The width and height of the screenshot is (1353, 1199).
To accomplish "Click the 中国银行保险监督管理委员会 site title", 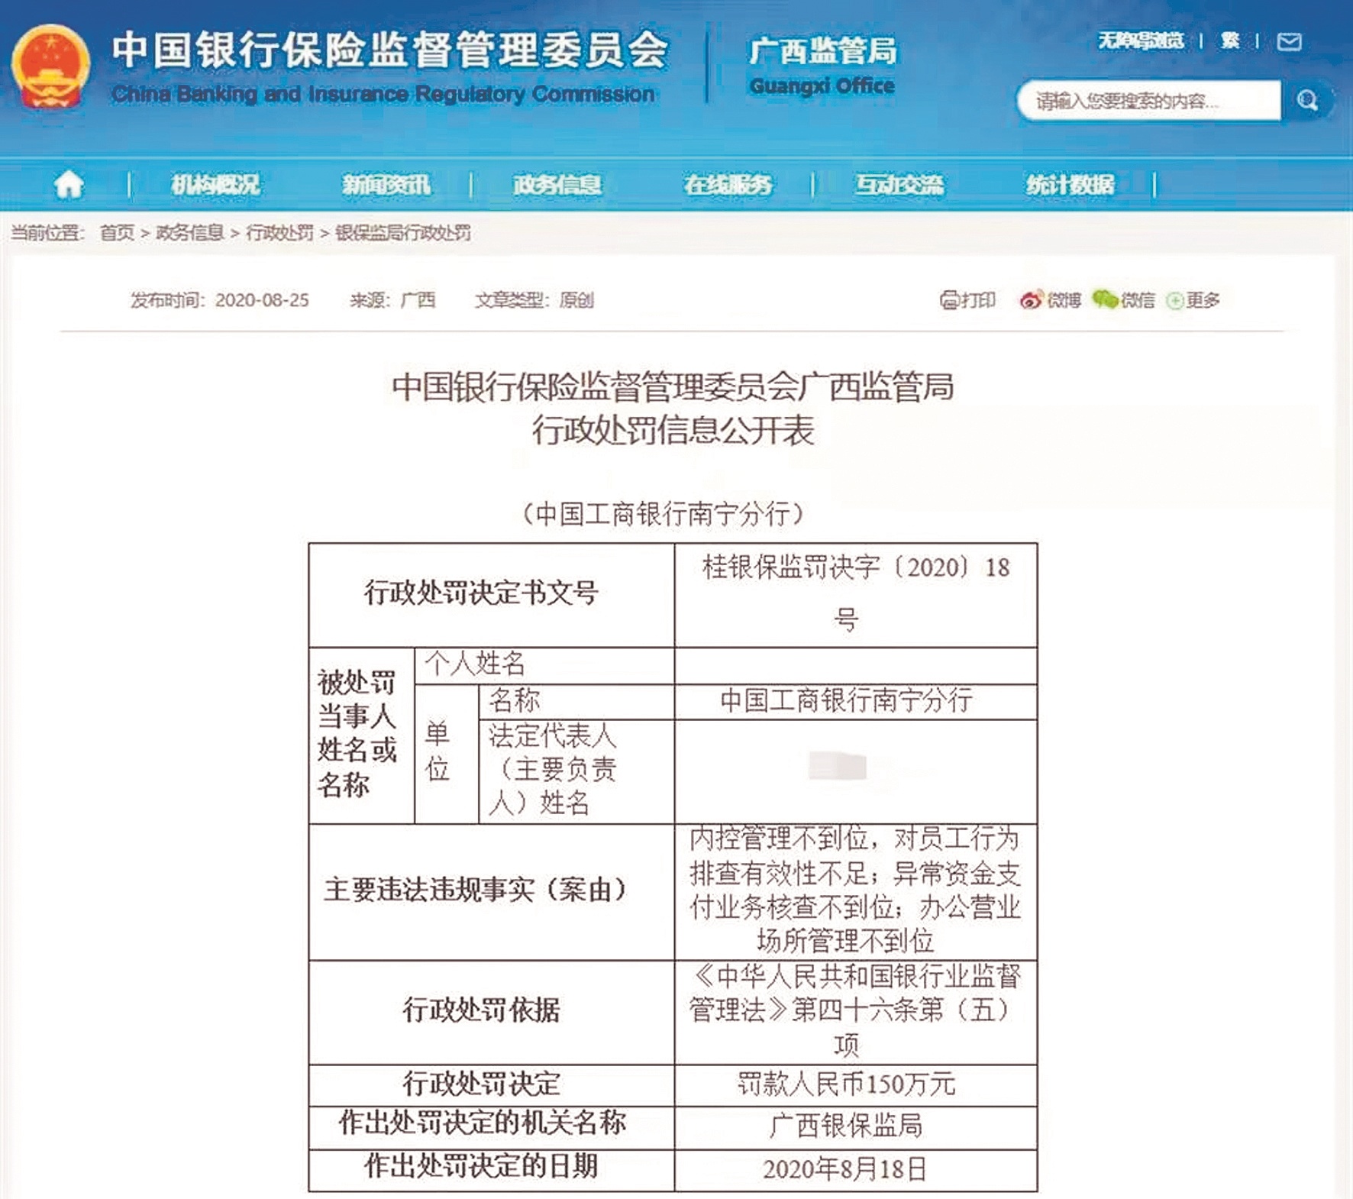I will tap(389, 50).
